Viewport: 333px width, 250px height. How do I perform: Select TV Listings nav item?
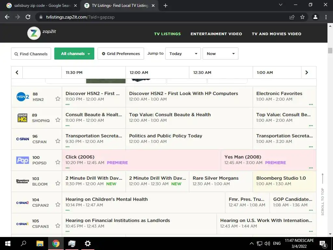[x=167, y=34]
